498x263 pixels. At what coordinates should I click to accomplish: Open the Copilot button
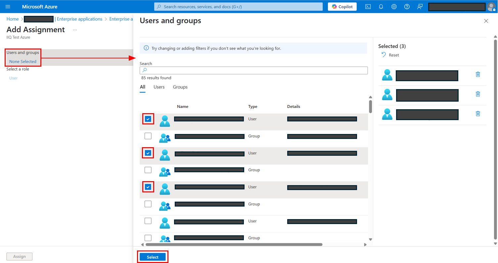pyautogui.click(x=342, y=7)
